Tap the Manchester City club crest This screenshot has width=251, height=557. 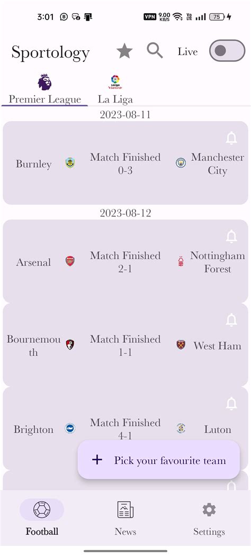point(181,163)
